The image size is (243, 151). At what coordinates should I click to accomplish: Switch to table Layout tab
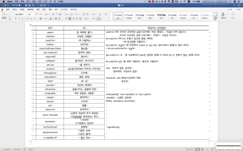click(74, 9)
